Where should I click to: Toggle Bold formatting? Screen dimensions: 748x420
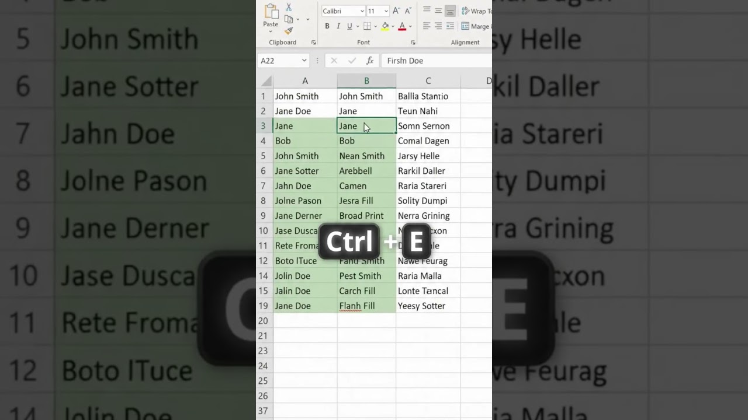(x=327, y=26)
